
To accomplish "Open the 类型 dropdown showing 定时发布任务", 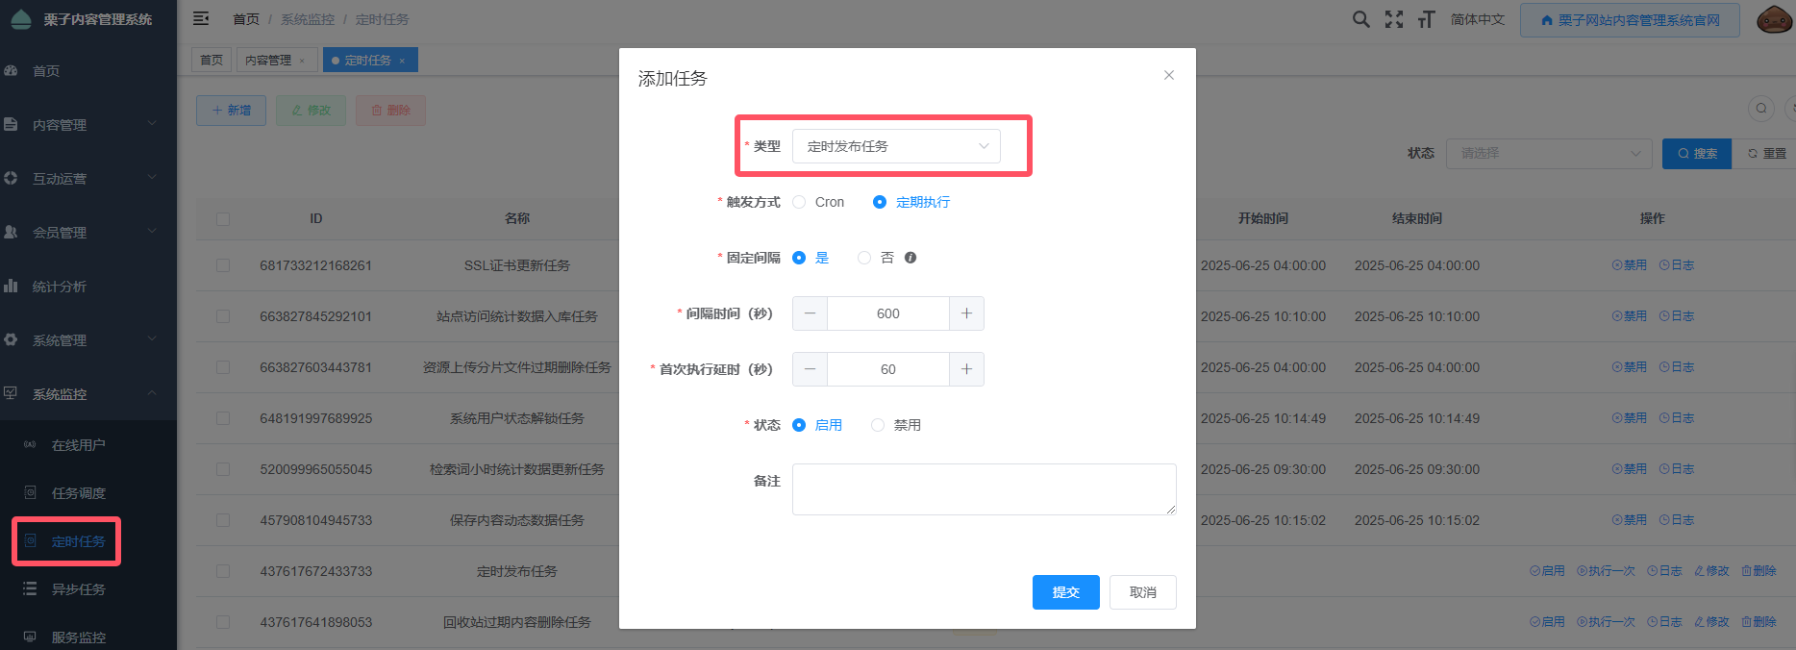I will click(x=896, y=146).
